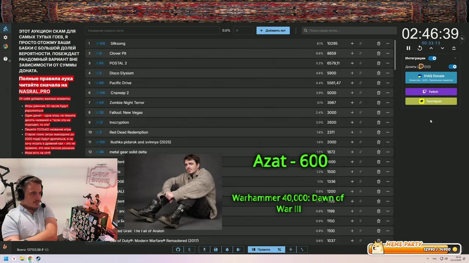Click the save disk icon in bottom toolbar

coord(216,249)
